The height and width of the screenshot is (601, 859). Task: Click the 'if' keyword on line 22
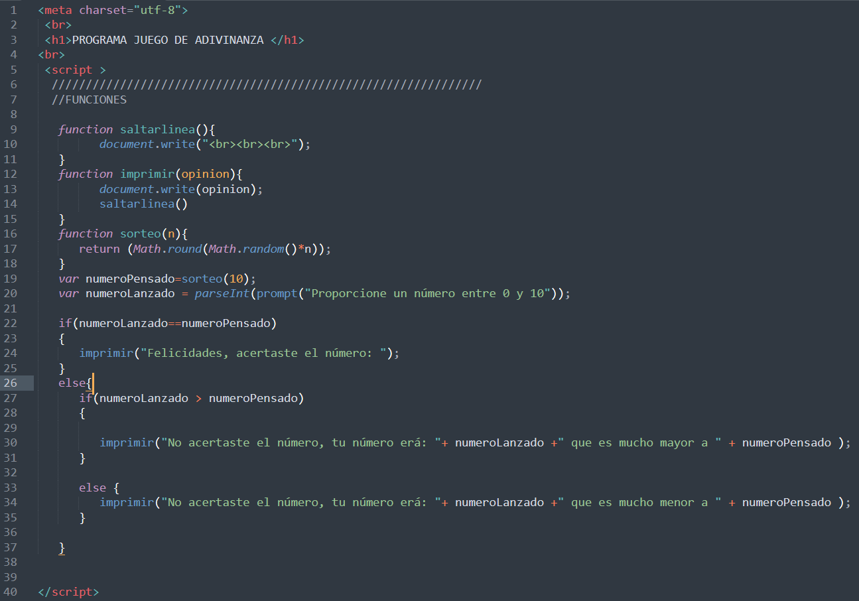coord(65,324)
